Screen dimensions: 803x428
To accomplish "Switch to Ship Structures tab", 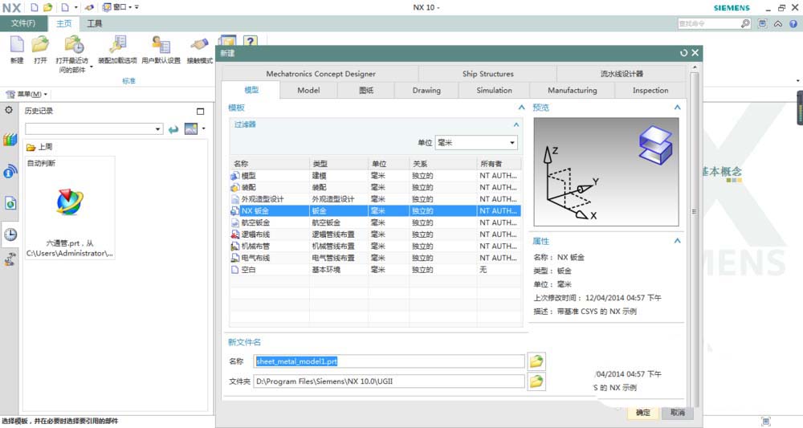I will tap(487, 74).
